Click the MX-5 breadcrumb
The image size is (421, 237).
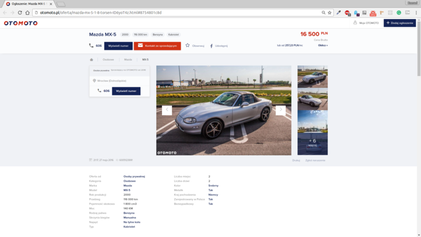click(x=145, y=59)
